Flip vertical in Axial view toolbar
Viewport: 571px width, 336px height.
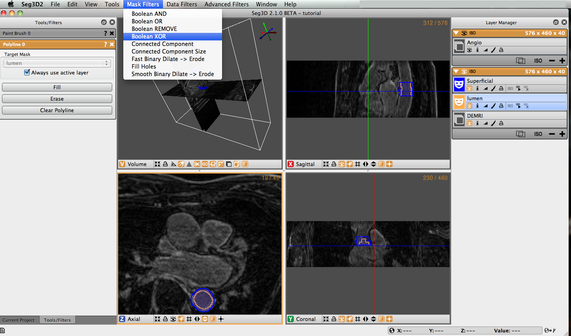(205, 319)
